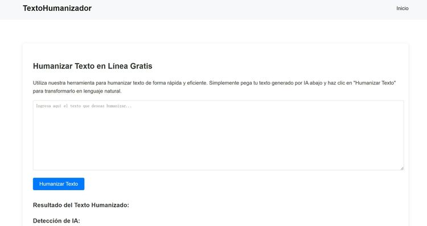Open the Inicio navigation link
The width and height of the screenshot is (427, 226).
coord(402,9)
